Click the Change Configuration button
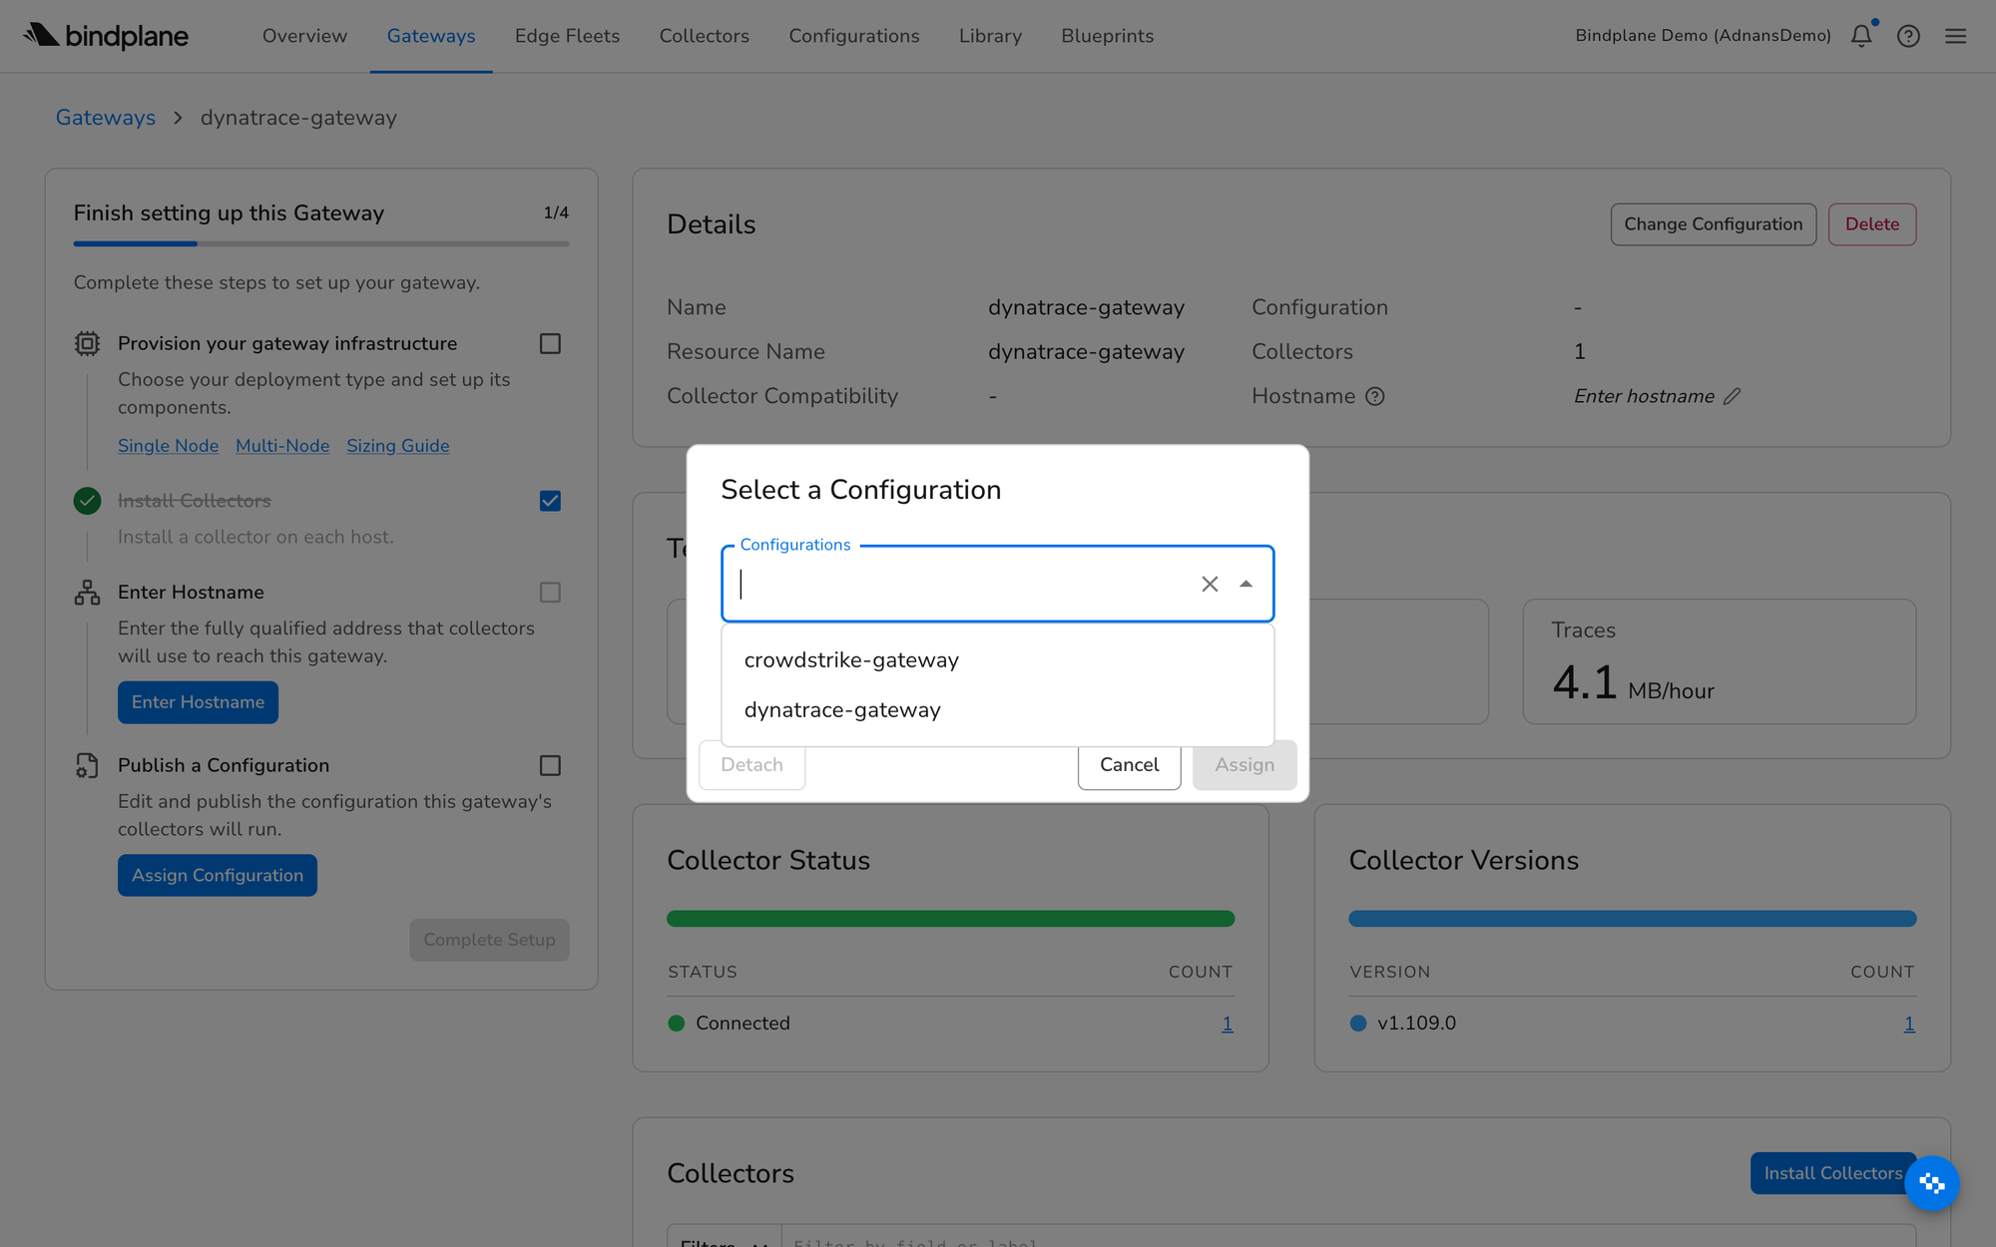This screenshot has height=1247, width=1996. 1713,224
